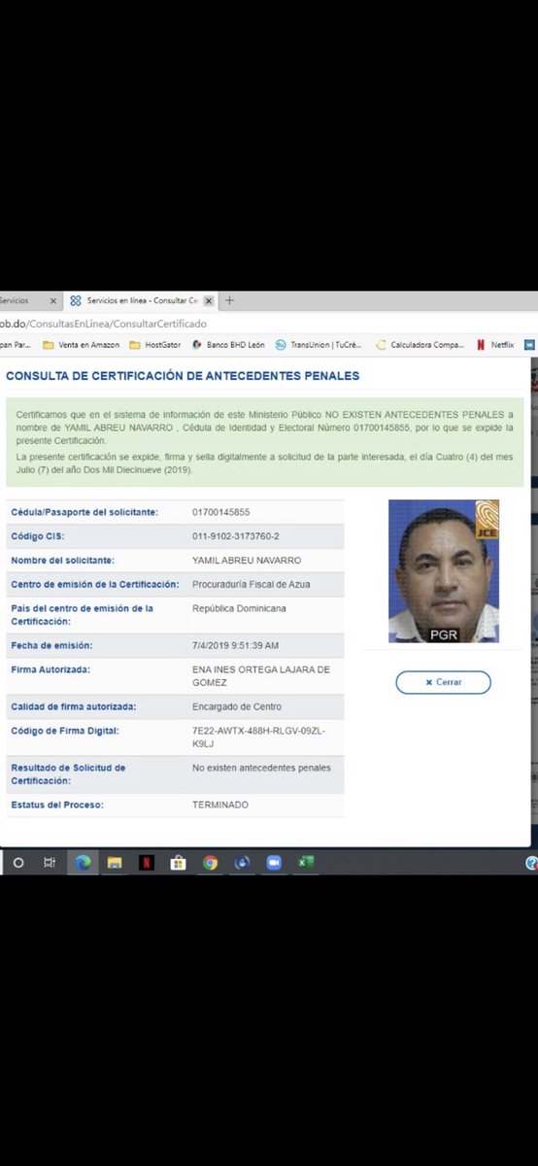This screenshot has width=538, height=1166.
Task: Click the Cerrar button
Action: [x=443, y=682]
